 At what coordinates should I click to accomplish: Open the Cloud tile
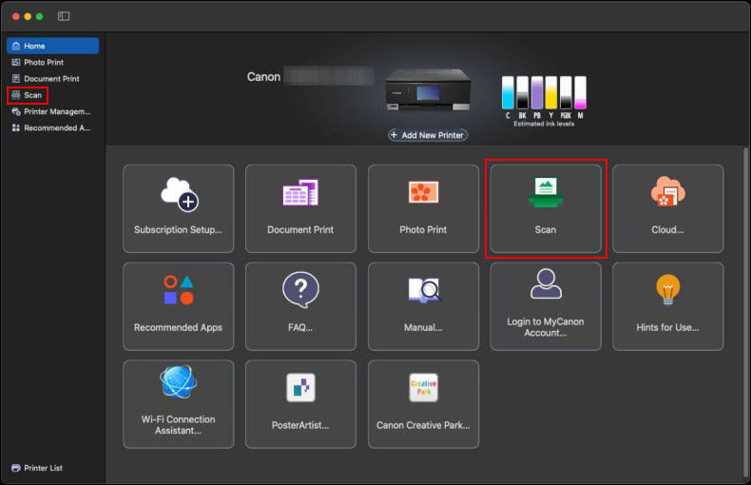(667, 208)
